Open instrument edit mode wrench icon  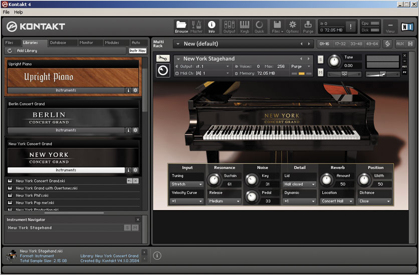coord(163,58)
